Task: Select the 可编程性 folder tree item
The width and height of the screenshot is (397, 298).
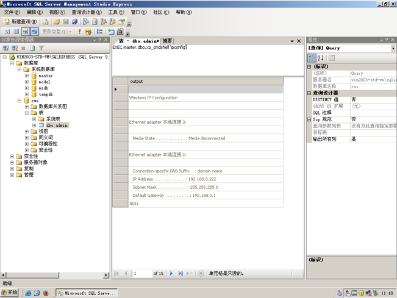Action: [x=48, y=144]
